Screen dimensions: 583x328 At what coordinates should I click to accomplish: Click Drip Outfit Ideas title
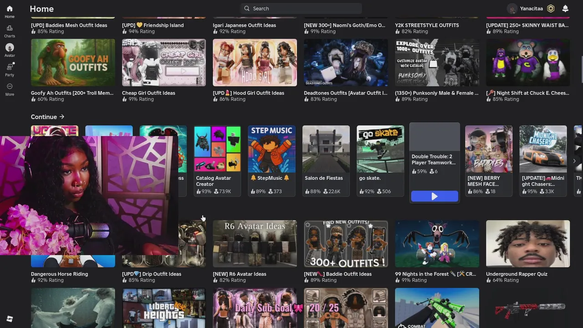click(x=152, y=274)
